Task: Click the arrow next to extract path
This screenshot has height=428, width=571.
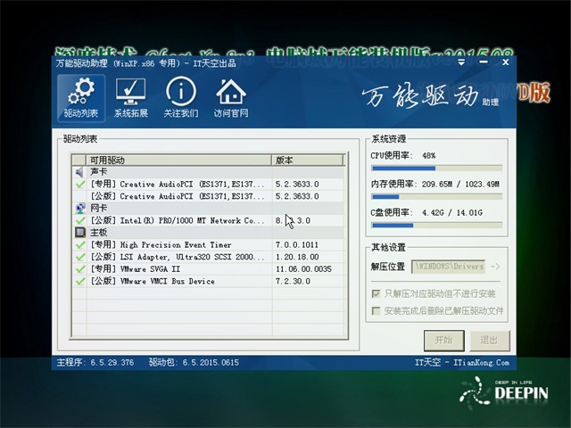Action: tap(496, 266)
